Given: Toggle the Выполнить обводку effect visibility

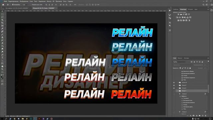Looking at the screenshot, I should tap(182, 71).
